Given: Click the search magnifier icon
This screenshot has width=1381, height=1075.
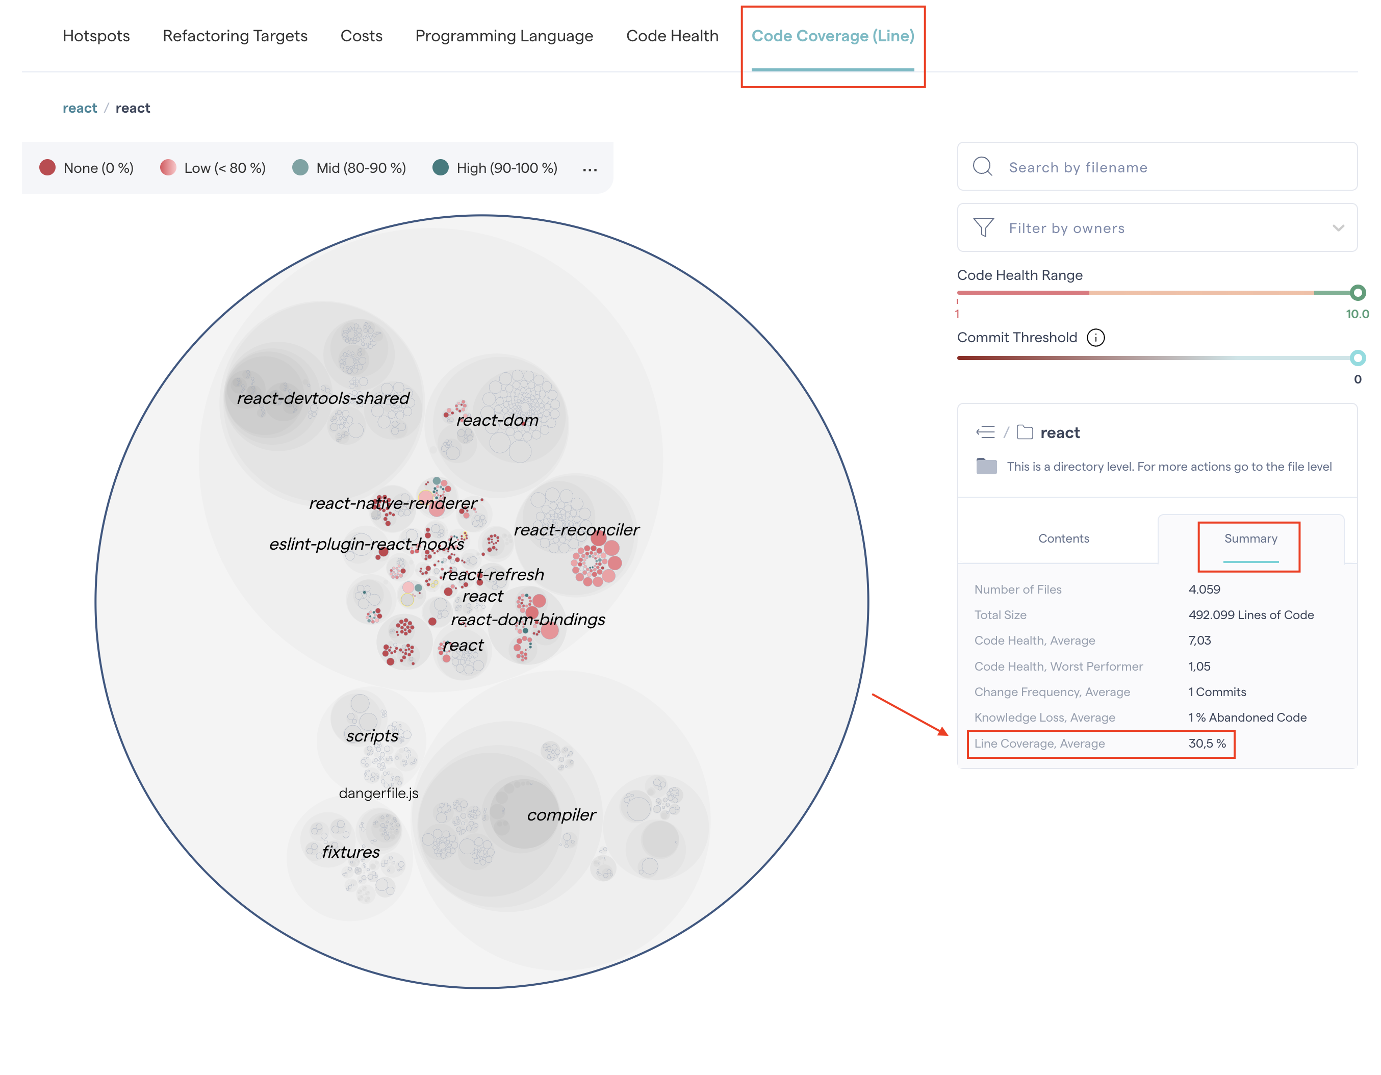Looking at the screenshot, I should 982,166.
